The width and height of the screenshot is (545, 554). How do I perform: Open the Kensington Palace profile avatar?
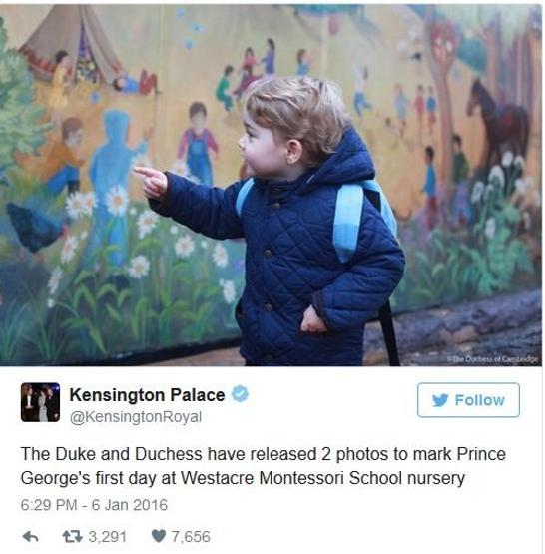tap(40, 402)
